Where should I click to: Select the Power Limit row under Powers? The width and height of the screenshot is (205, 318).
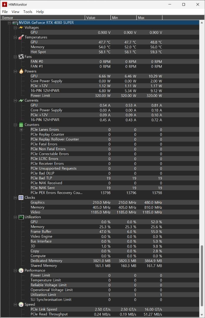click(x=114, y=95)
